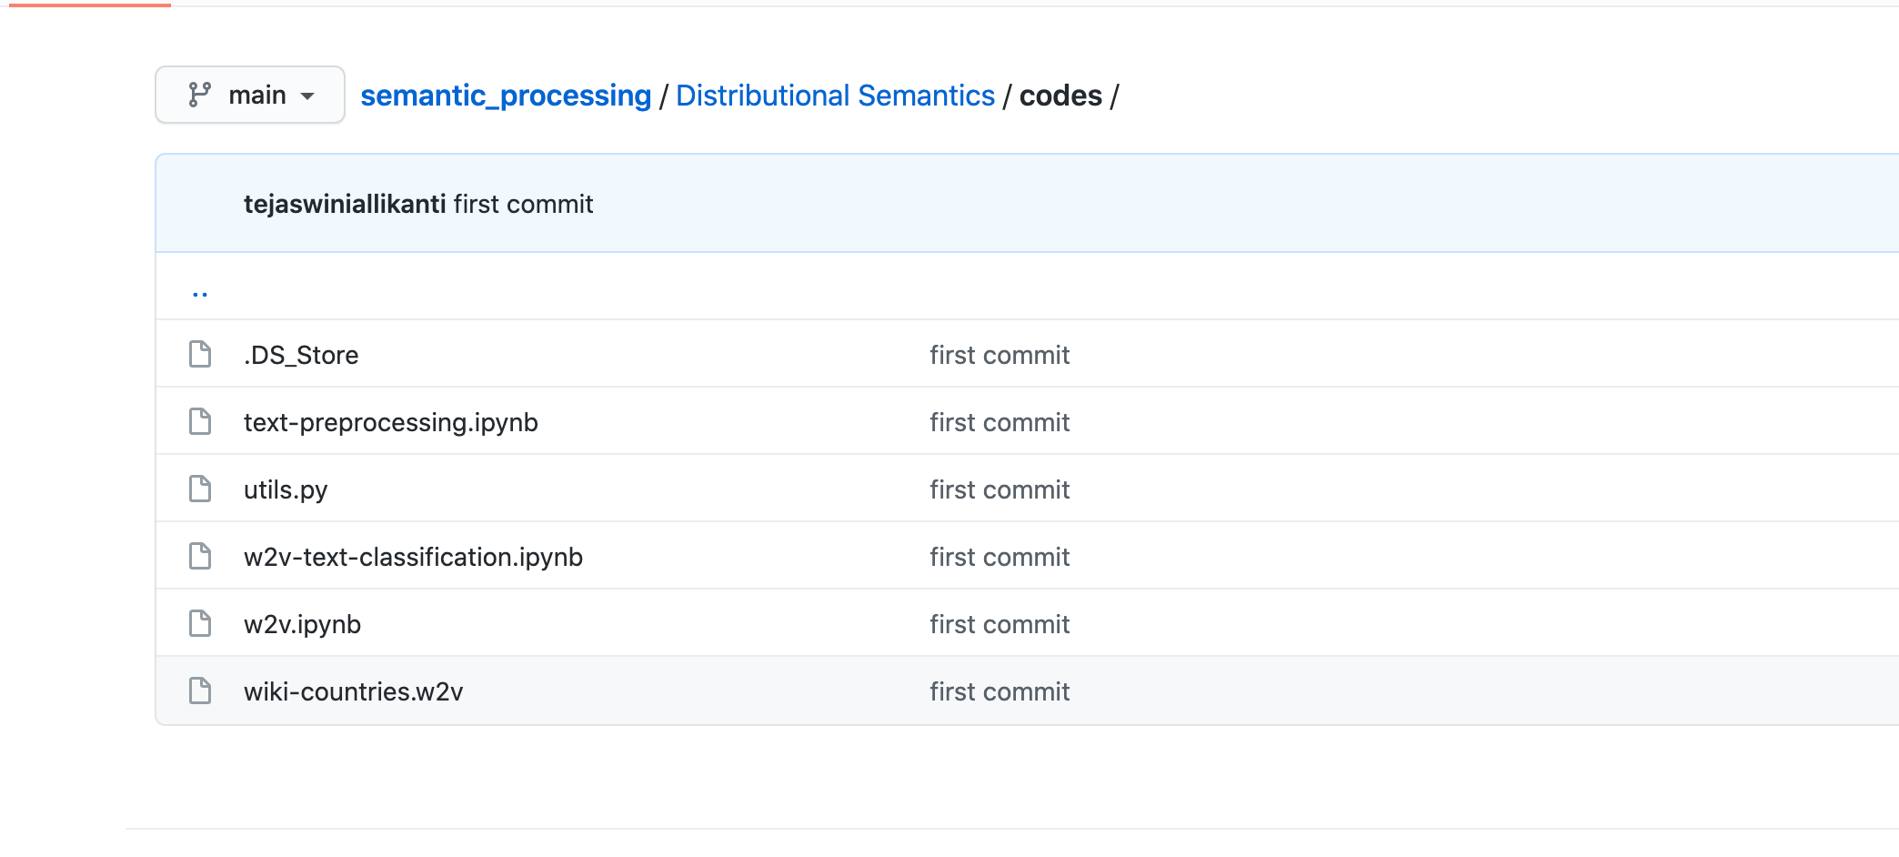This screenshot has width=1899, height=857.
Task: Open the w2v.ipynb notebook
Action: 302,624
